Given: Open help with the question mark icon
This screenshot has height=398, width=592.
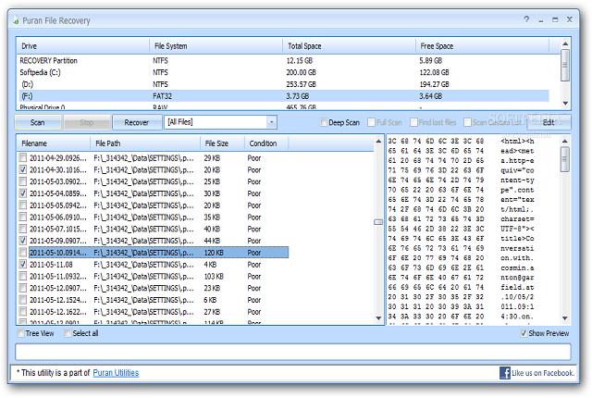Looking at the screenshot, I should tap(527, 19).
